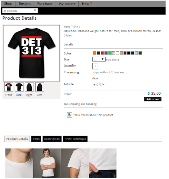Select the Front view thumbnail
The image size is (169, 179).
(x=9, y=87)
